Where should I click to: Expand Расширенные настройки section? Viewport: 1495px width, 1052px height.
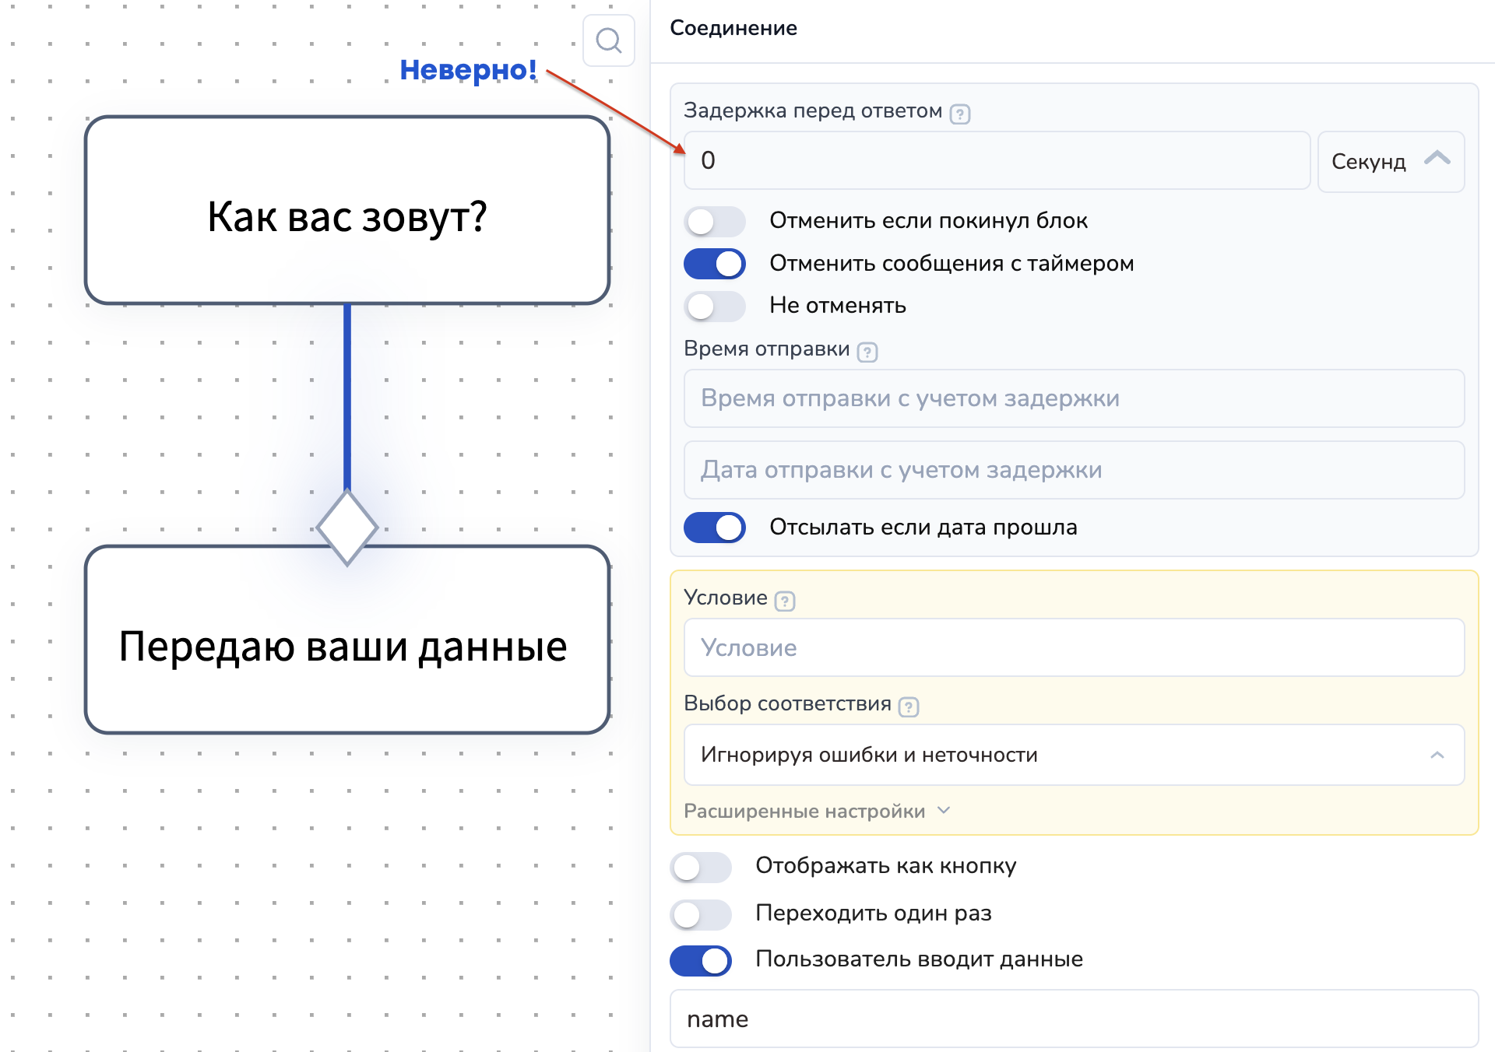click(816, 812)
